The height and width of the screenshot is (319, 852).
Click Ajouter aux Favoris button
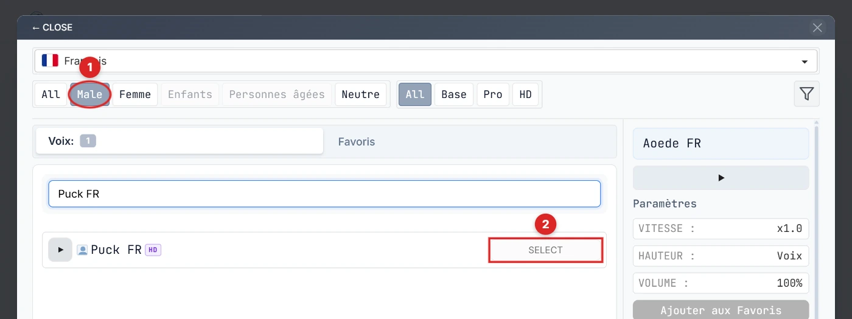pos(721,310)
